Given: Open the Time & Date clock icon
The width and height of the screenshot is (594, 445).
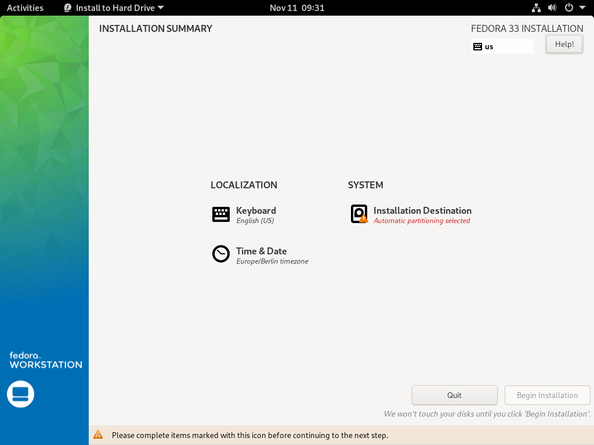Looking at the screenshot, I should pyautogui.click(x=221, y=254).
